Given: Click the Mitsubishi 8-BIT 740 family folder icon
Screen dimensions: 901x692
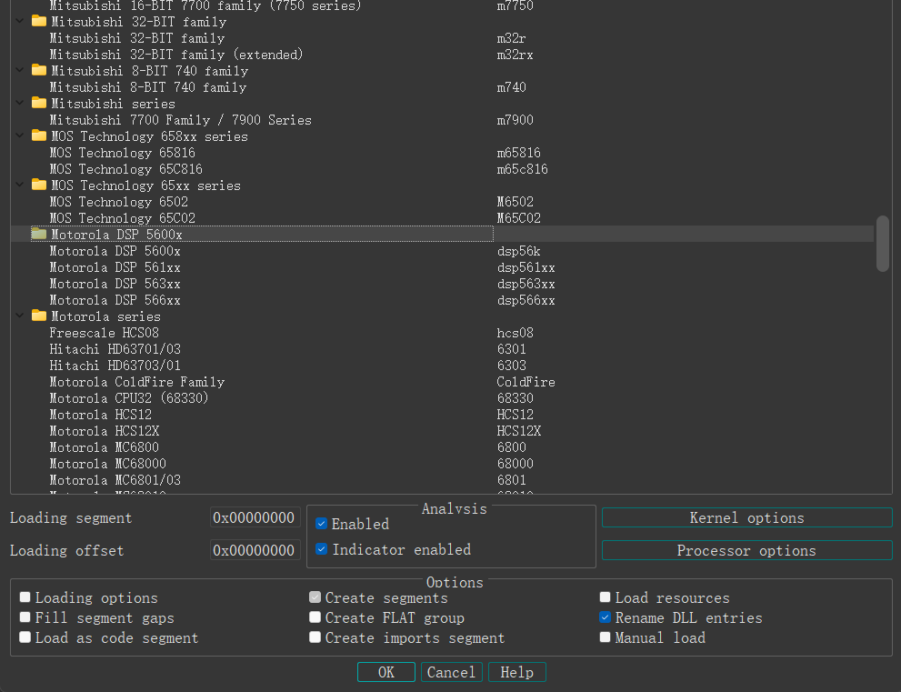Looking at the screenshot, I should (x=39, y=70).
